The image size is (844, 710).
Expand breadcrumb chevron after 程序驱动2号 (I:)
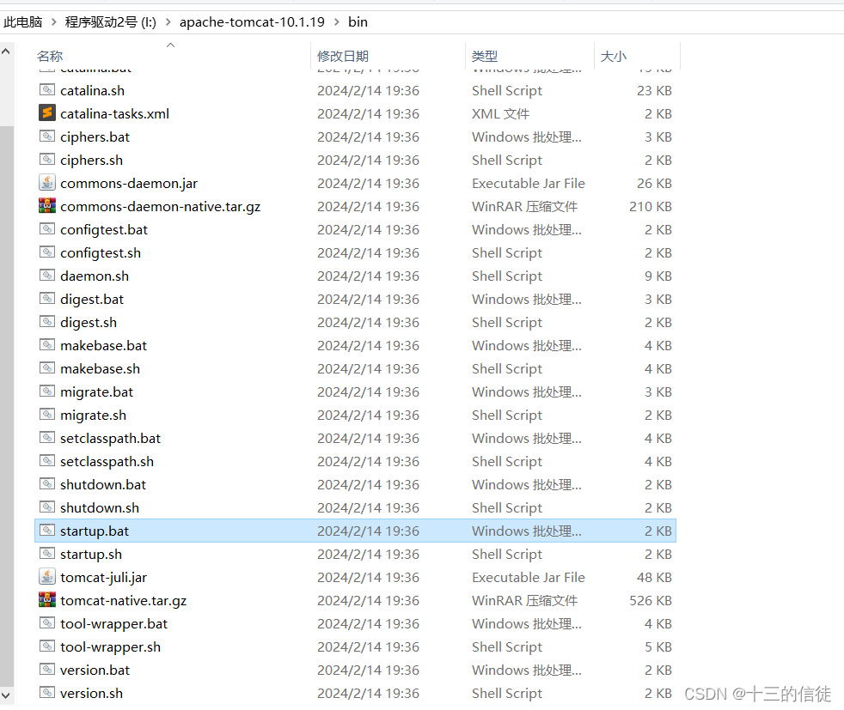pyautogui.click(x=168, y=22)
